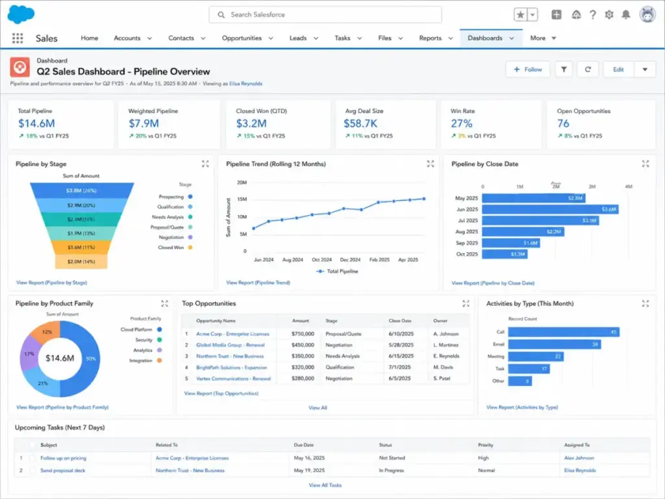Image resolution: width=665 pixels, height=499 pixels.
Task: Open the Opportunities tab
Action: click(242, 38)
